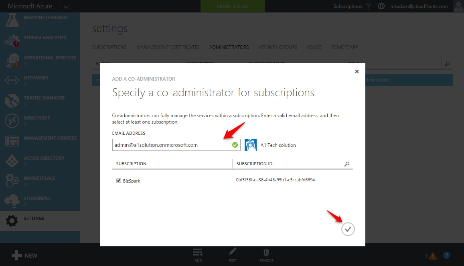Click the Add icon in bottom command bar
Viewport: 464px width, 266px height.
pos(198,252)
